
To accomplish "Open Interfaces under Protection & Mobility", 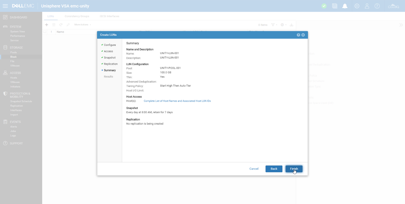I will [x=16, y=110].
